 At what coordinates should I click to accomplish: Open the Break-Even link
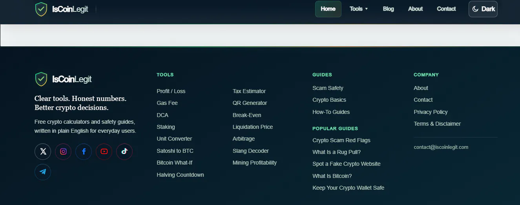(x=247, y=115)
